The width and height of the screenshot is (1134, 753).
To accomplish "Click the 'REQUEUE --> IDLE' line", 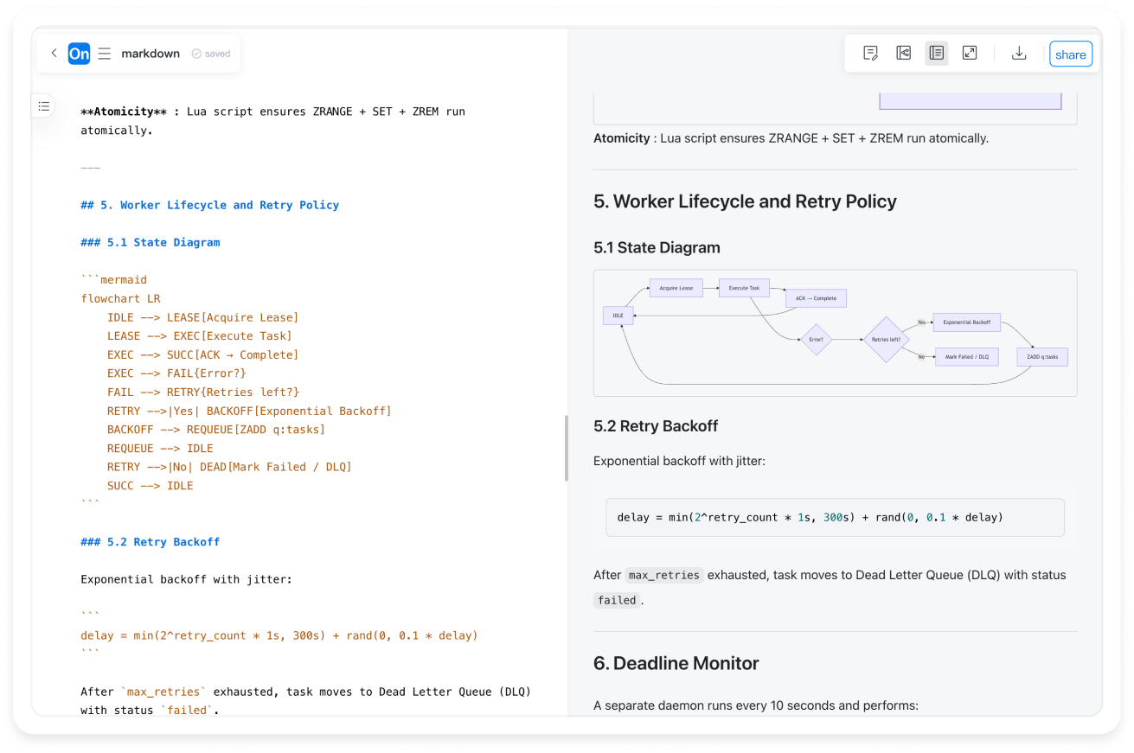I will [160, 449].
